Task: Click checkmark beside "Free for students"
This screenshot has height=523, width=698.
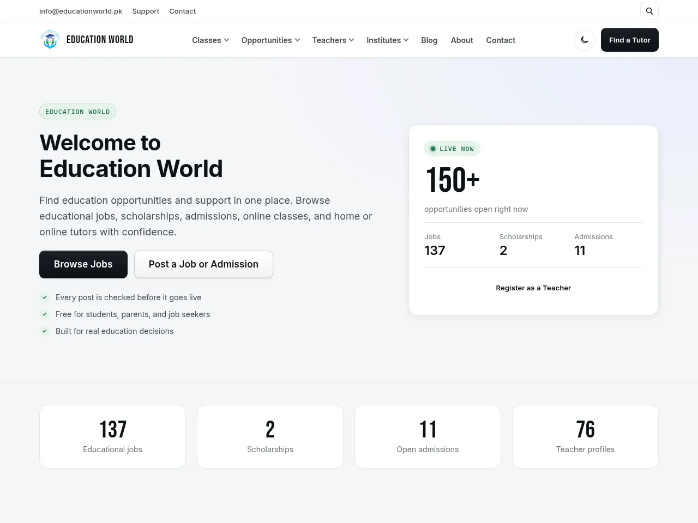Action: coord(45,314)
